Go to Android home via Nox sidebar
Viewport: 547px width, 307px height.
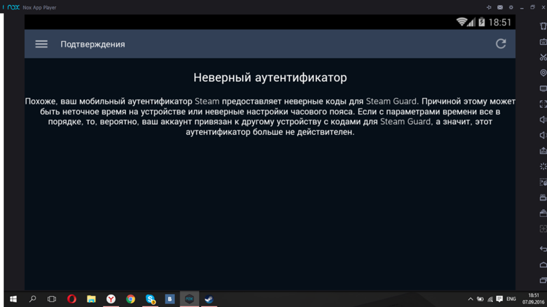coord(543,265)
